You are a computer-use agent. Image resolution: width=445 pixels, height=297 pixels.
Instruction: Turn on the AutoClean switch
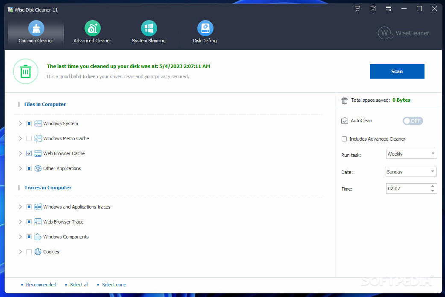pos(413,121)
